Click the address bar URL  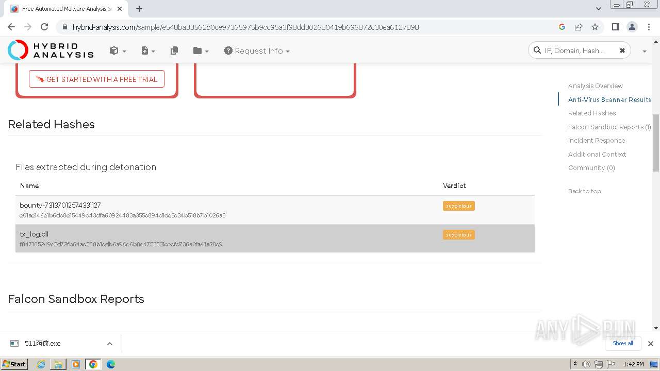(x=245, y=27)
